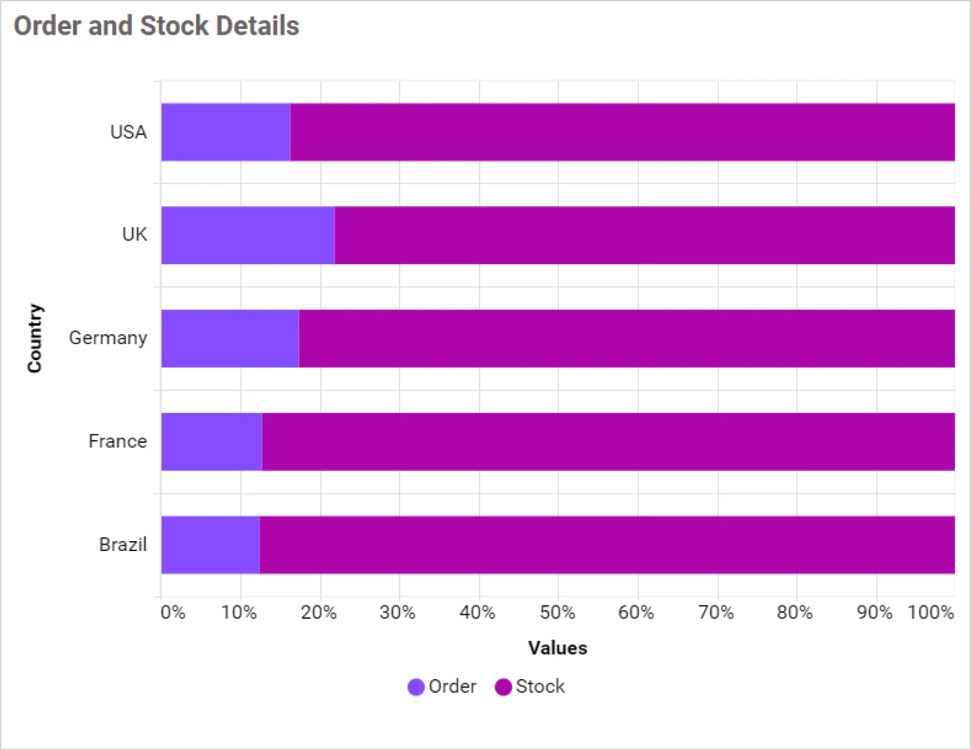The width and height of the screenshot is (971, 750).
Task: Select the France Order bar segment
Action: tap(211, 441)
